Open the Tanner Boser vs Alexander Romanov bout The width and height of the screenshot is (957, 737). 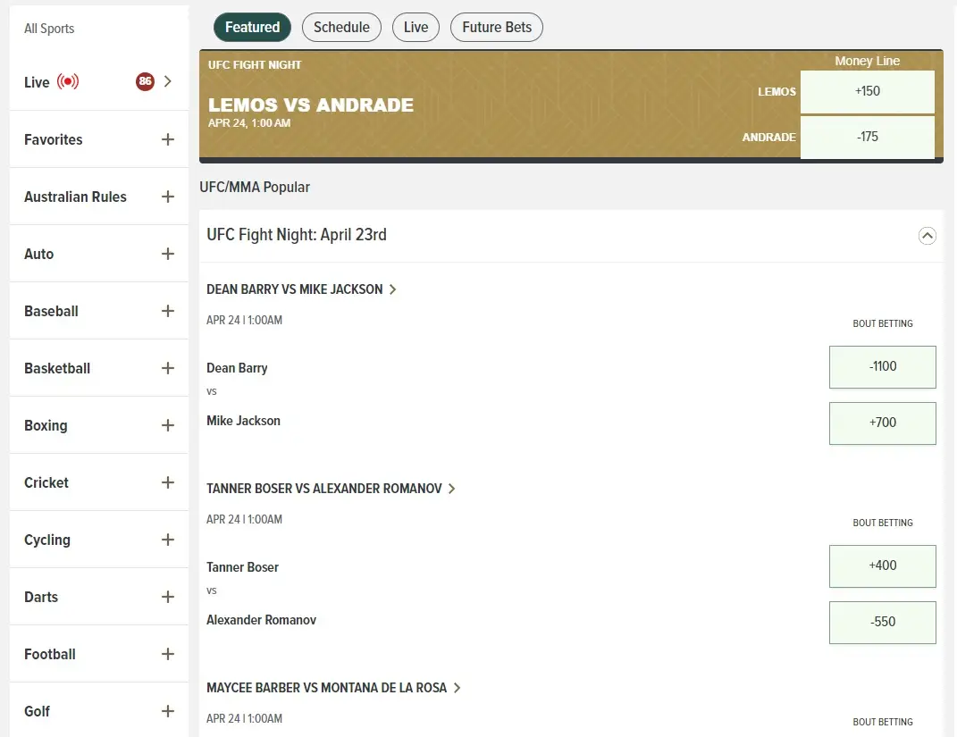pyautogui.click(x=324, y=489)
